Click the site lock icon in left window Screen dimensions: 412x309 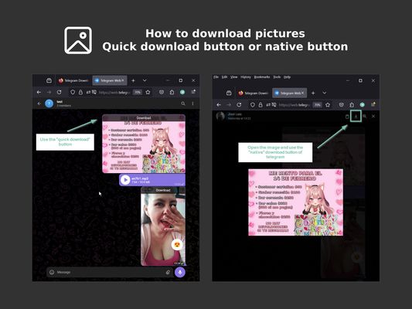tap(80, 92)
